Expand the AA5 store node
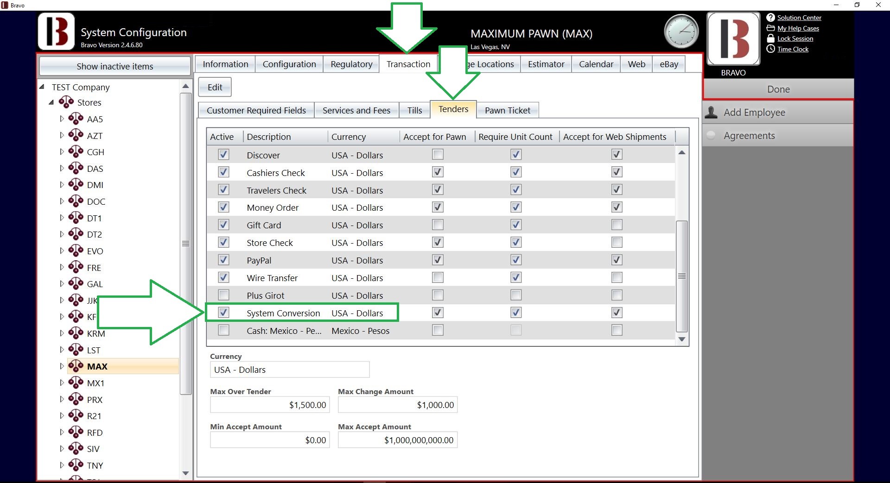The image size is (890, 483). [x=62, y=119]
